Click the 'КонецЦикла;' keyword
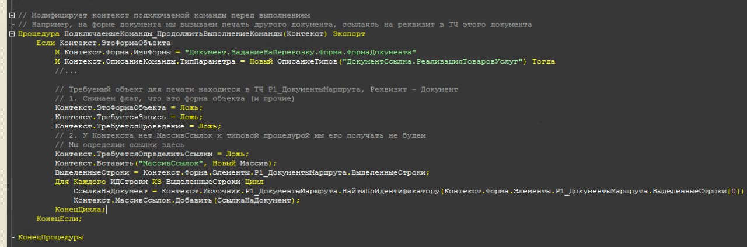The height and width of the screenshot is (247, 747). pyautogui.click(x=81, y=210)
